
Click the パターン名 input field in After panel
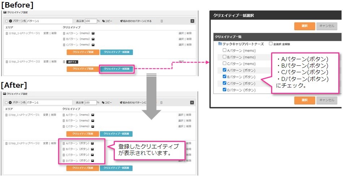[x=49, y=102]
